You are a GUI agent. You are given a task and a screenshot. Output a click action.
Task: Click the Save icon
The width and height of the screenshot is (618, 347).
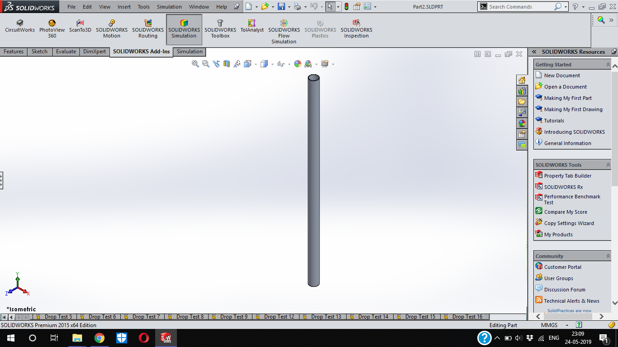coord(281,6)
